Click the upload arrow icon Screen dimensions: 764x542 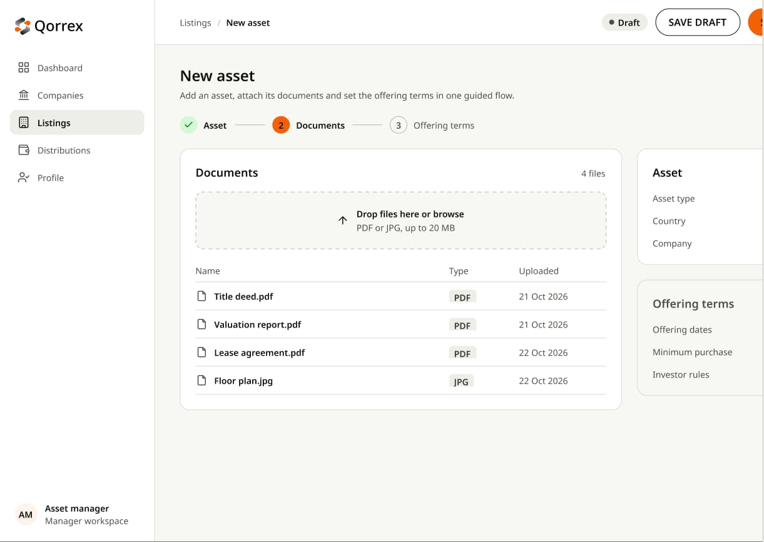[342, 220]
